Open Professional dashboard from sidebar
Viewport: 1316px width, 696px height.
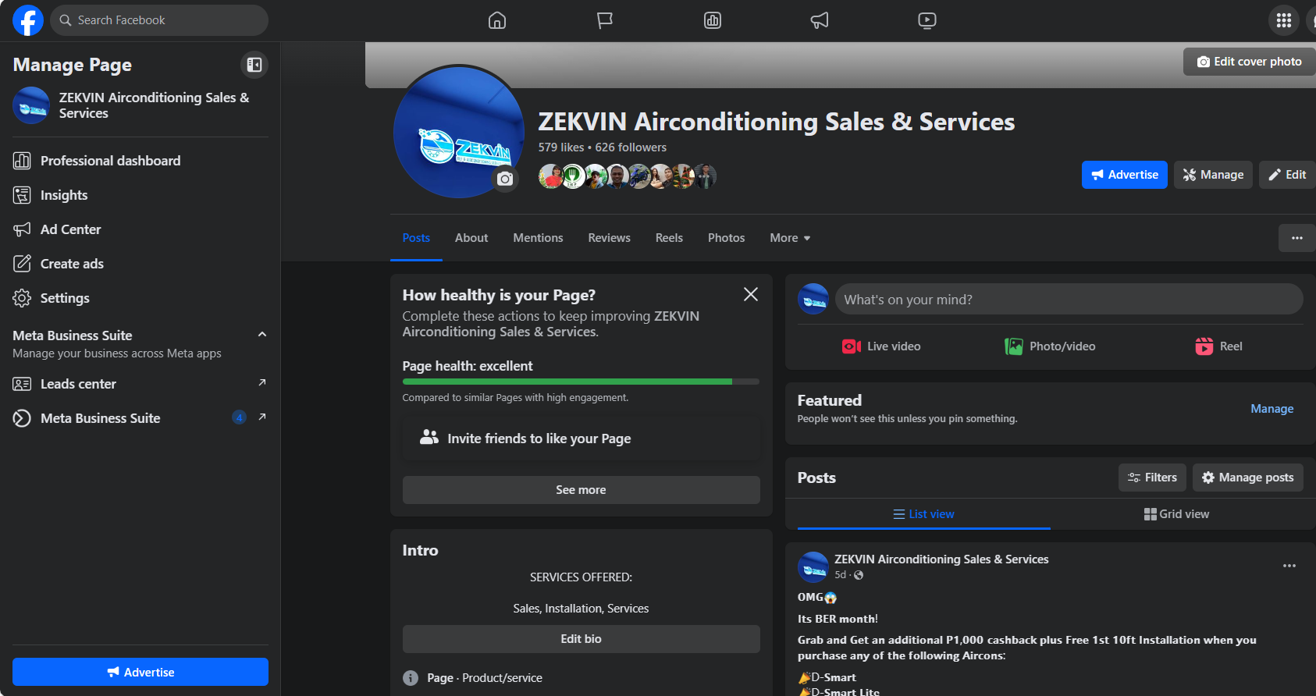[140, 161]
